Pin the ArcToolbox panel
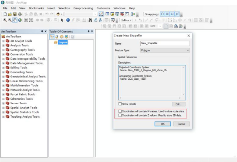The height and width of the screenshot is (162, 237). tap(42, 31)
